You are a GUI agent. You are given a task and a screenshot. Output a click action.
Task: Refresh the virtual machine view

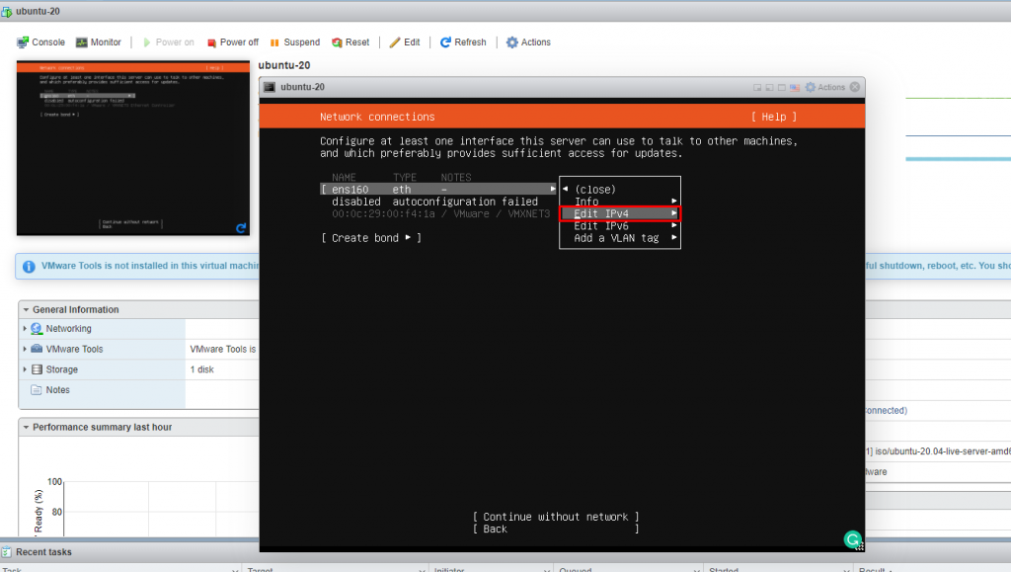(x=462, y=41)
